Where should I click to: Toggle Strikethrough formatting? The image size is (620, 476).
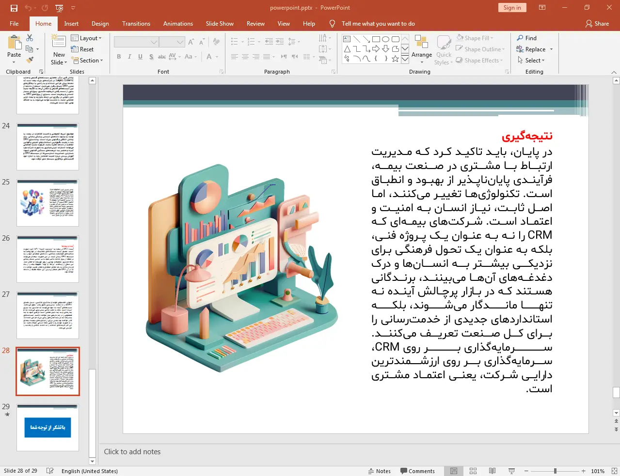[x=162, y=57]
